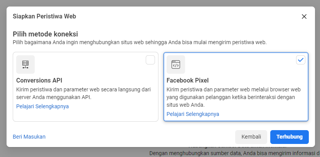This screenshot has width=320, height=157.
Task: Click the Beri Masukan link
Action: coord(29,137)
